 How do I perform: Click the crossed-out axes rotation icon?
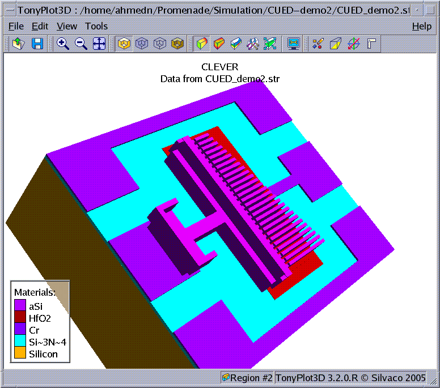[x=354, y=44]
